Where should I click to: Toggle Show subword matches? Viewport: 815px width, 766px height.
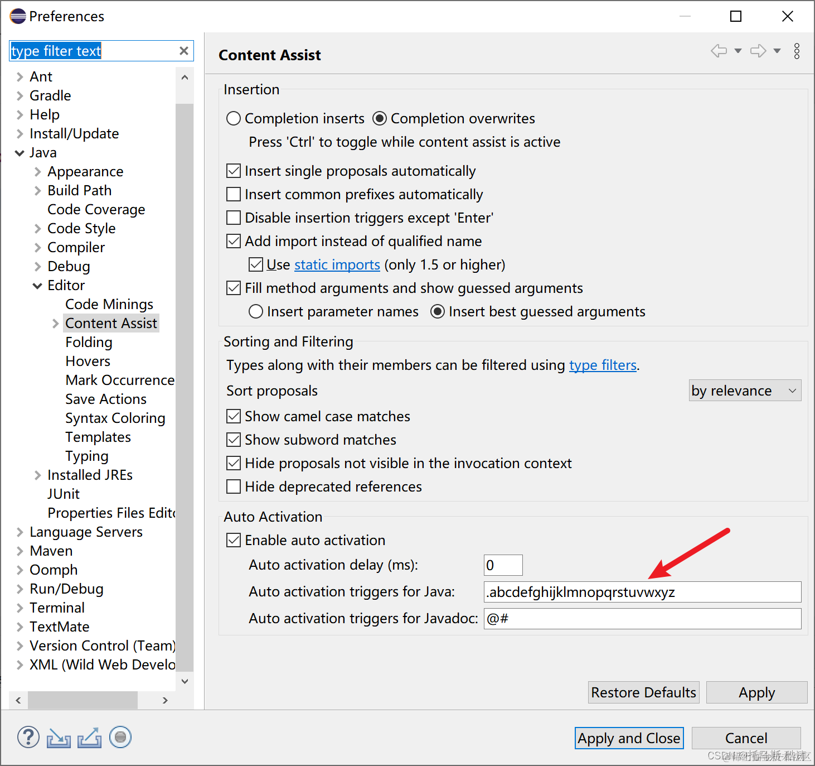click(x=234, y=440)
